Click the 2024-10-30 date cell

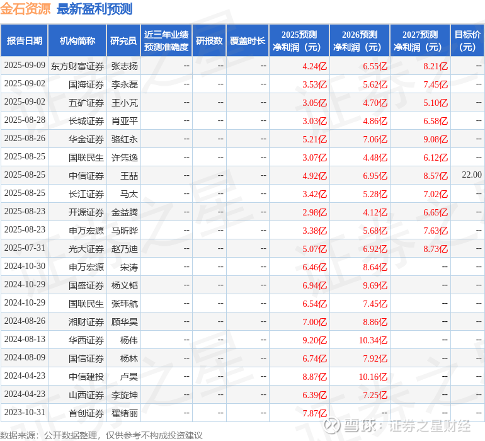pos(25,266)
